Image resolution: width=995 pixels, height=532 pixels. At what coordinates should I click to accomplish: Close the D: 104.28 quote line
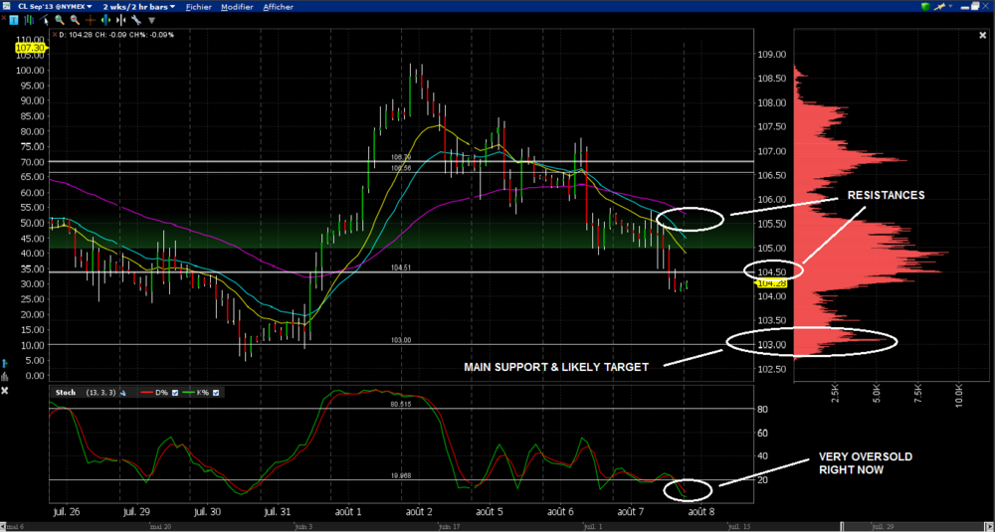55,34
